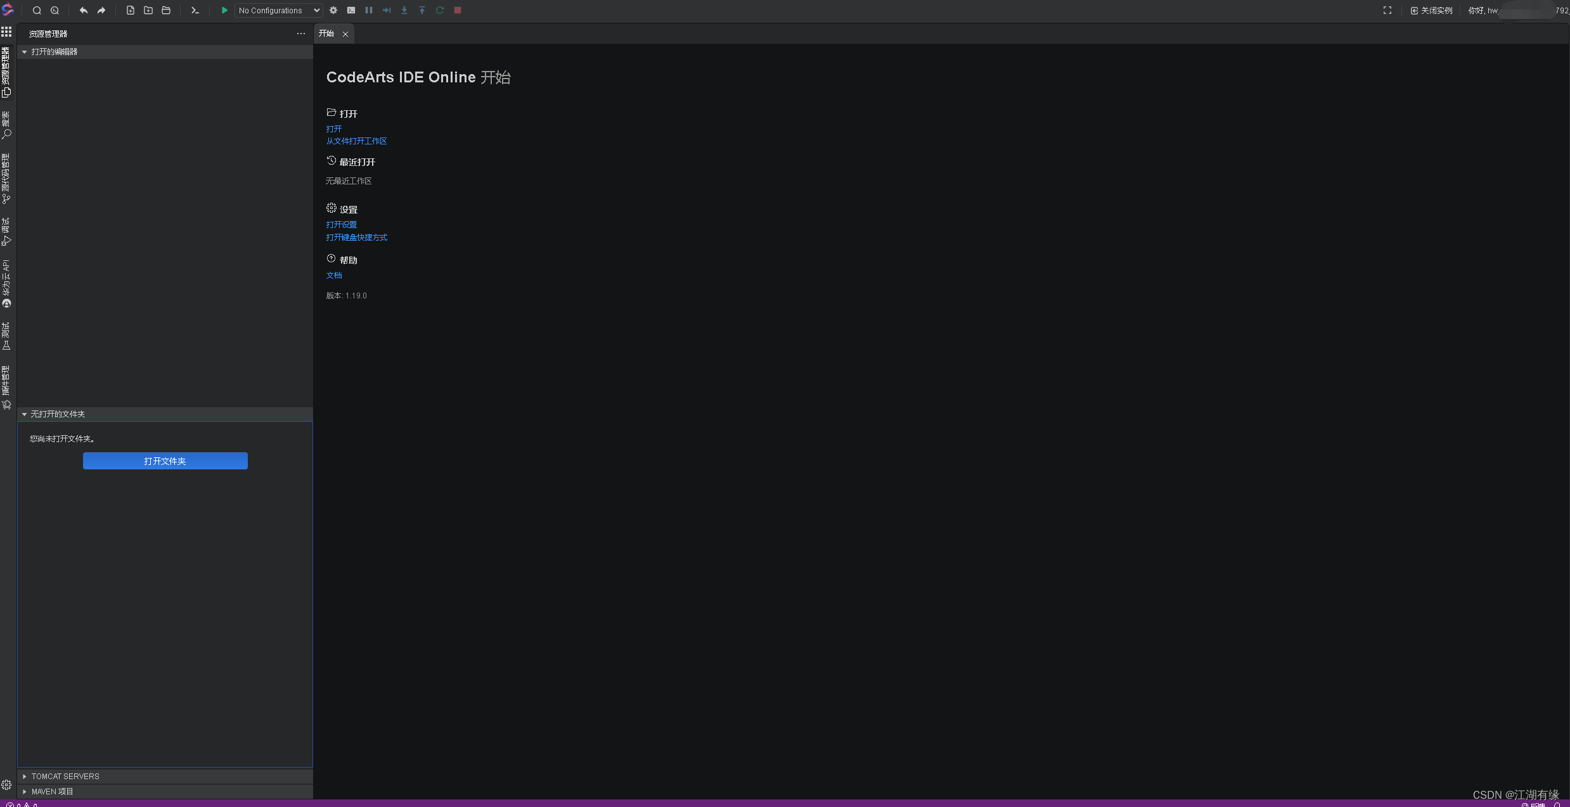Image resolution: width=1570 pixels, height=807 pixels.
Task: Open the No Configurations dropdown
Action: pyautogui.click(x=279, y=10)
